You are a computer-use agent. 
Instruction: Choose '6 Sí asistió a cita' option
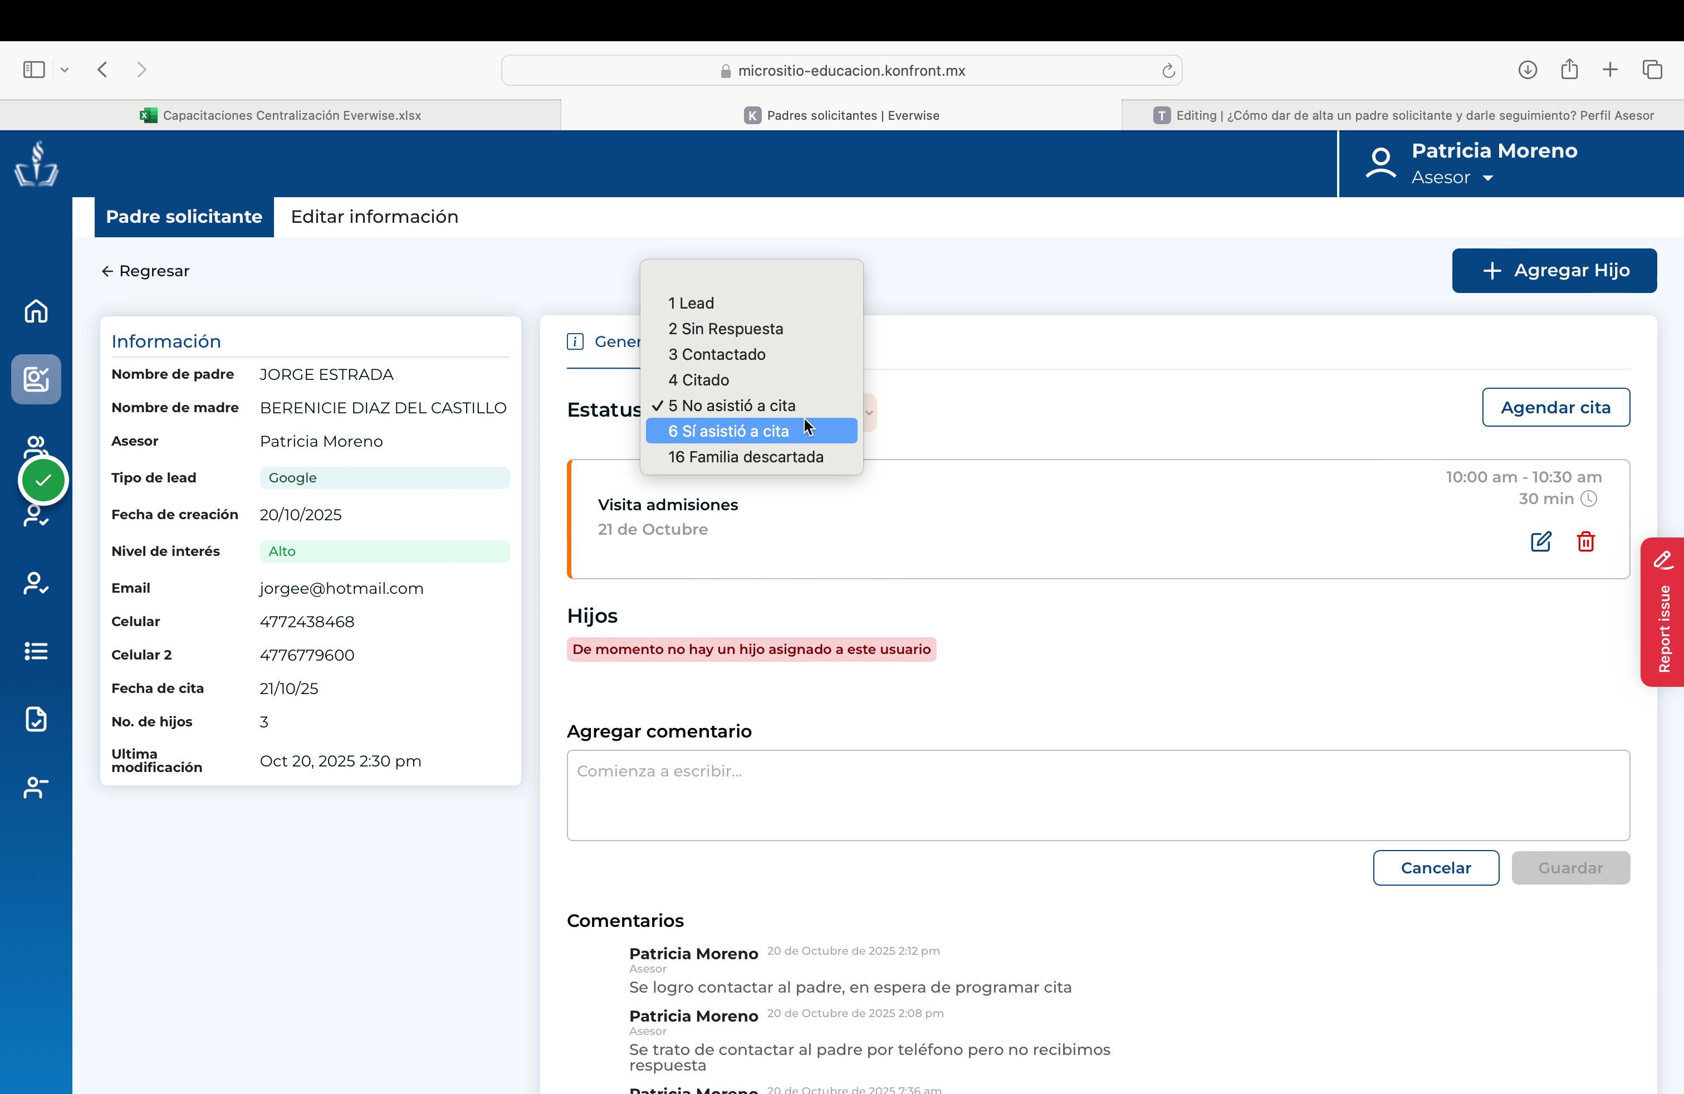point(751,431)
